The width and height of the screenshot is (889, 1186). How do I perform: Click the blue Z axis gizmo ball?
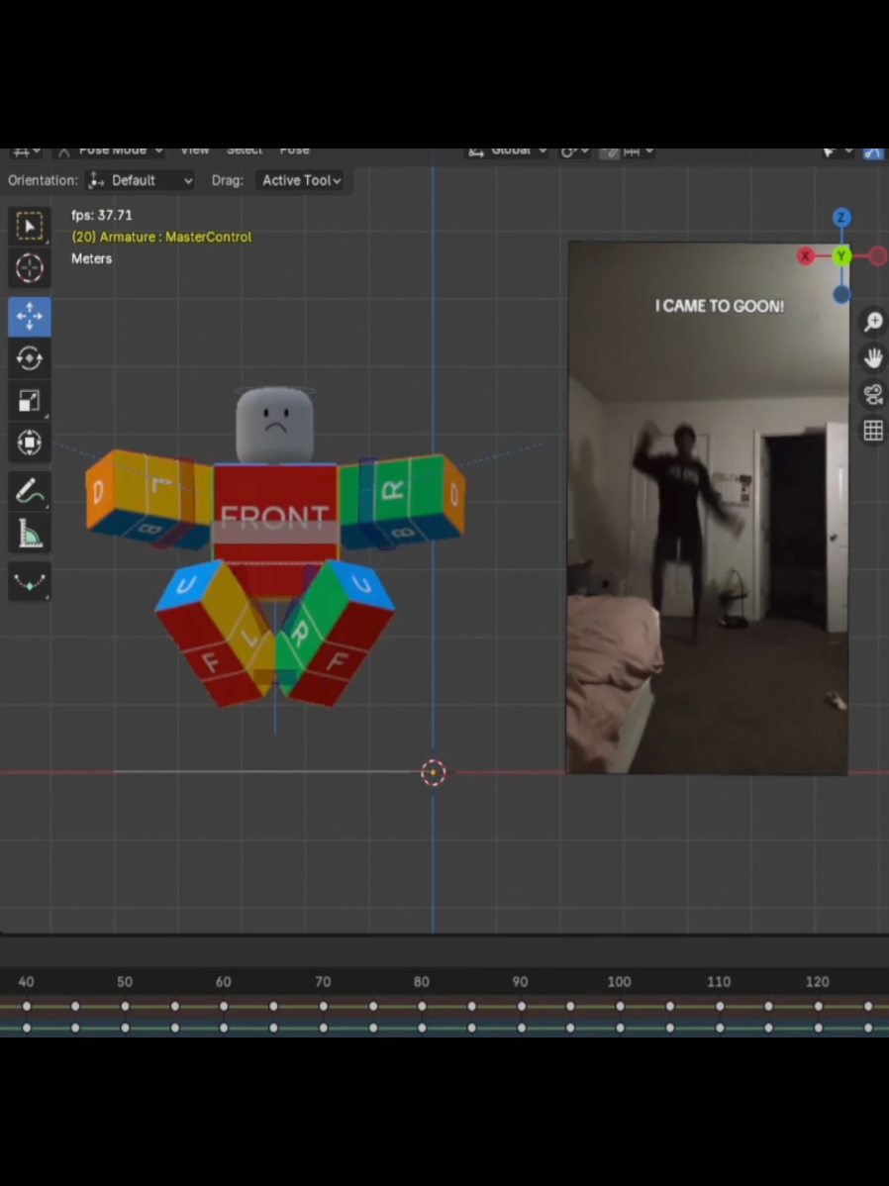tap(841, 218)
